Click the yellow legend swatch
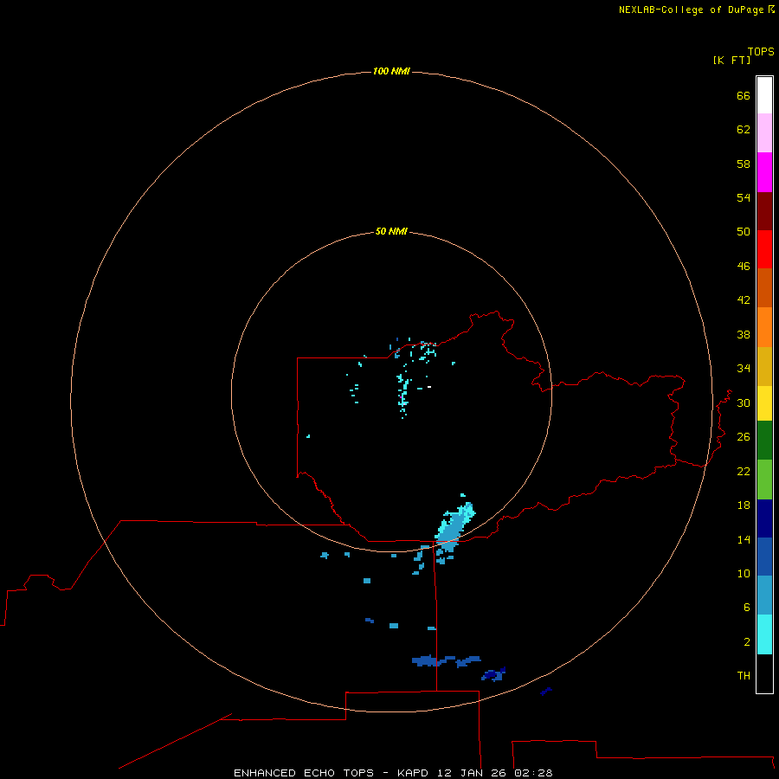779x779 pixels. [x=764, y=403]
